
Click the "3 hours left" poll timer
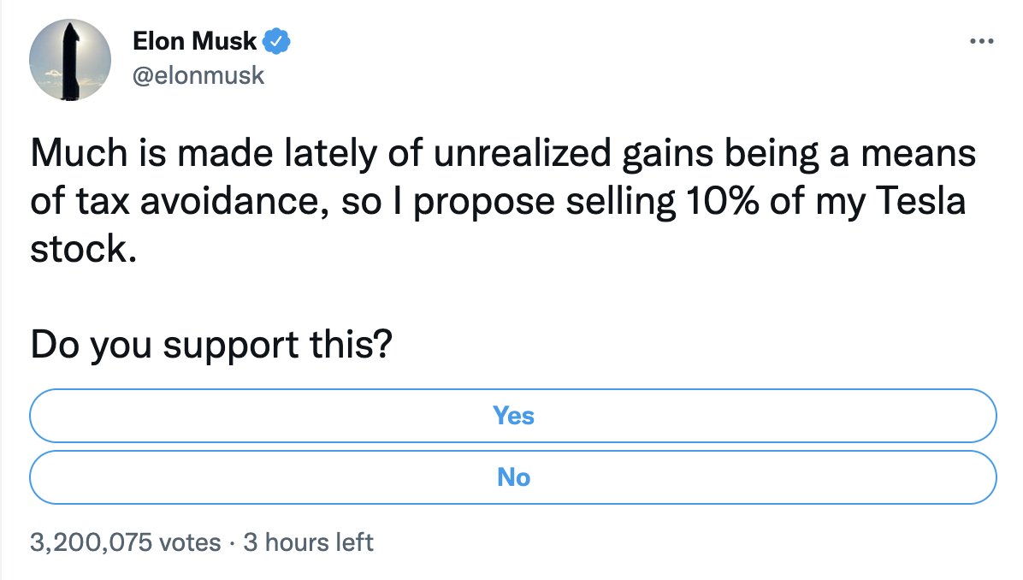[308, 542]
